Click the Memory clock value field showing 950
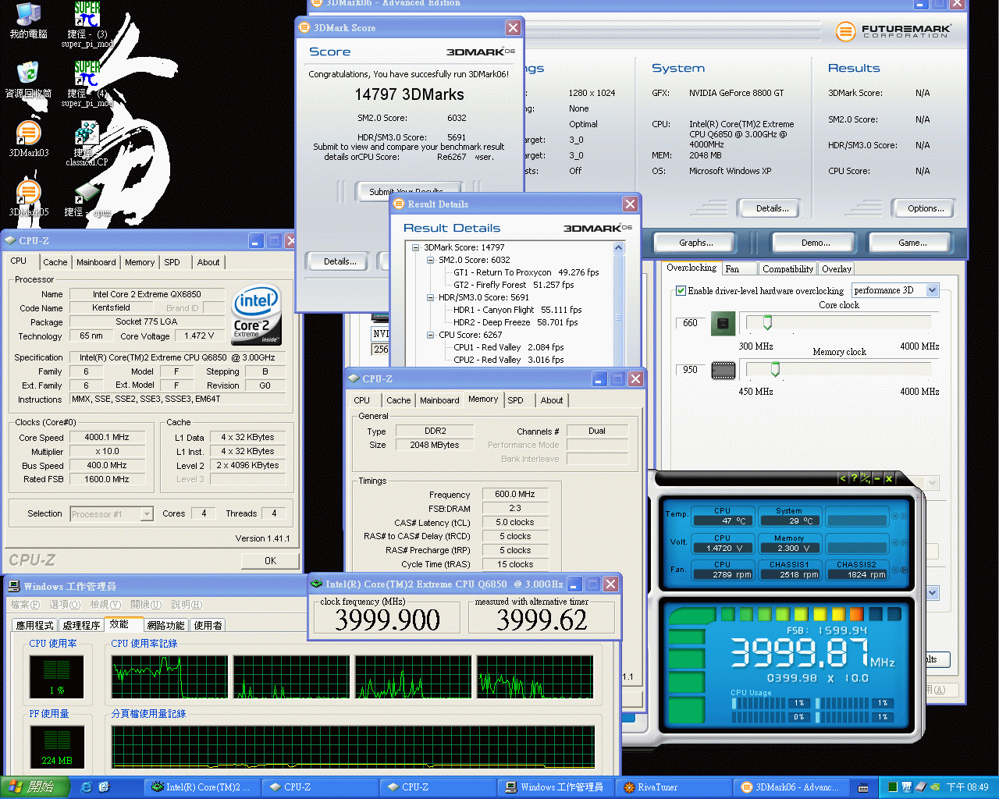Viewport: 999px width, 799px height. pos(691,370)
